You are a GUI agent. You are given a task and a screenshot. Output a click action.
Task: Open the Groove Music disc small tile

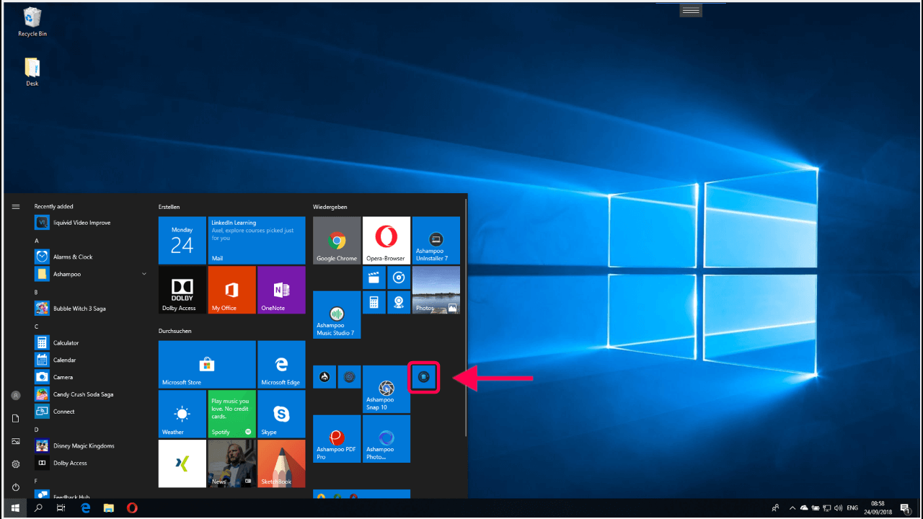click(399, 277)
